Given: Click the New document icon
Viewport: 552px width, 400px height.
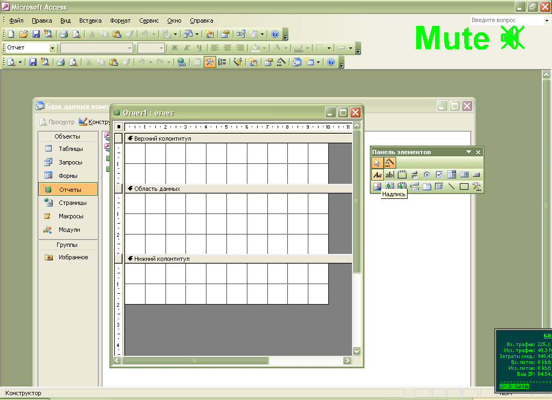Looking at the screenshot, I should pyautogui.click(x=11, y=34).
